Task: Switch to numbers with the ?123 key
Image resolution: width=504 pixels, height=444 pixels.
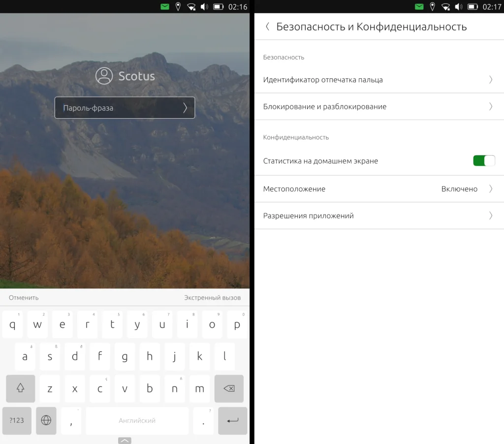Action: pos(17,421)
